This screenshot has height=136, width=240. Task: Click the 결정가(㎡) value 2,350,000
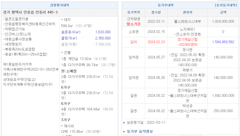[103, 38]
